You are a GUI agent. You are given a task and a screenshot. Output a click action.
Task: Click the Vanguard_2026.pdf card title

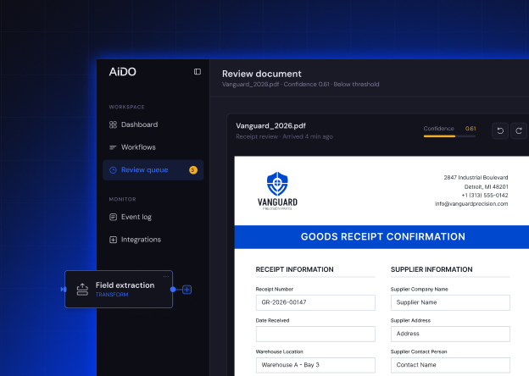click(271, 126)
